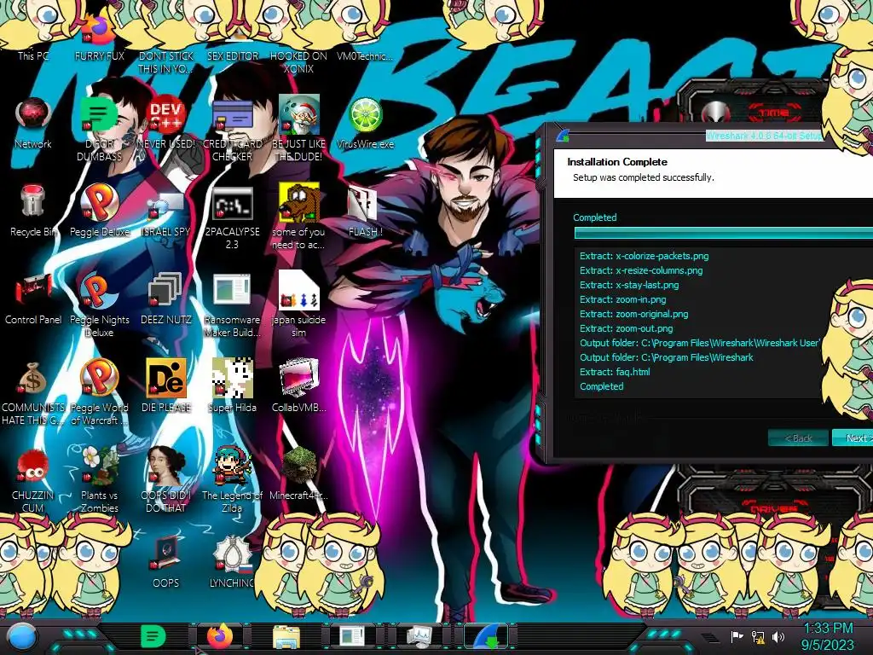Open the OOPS desktop shortcut

click(x=166, y=561)
